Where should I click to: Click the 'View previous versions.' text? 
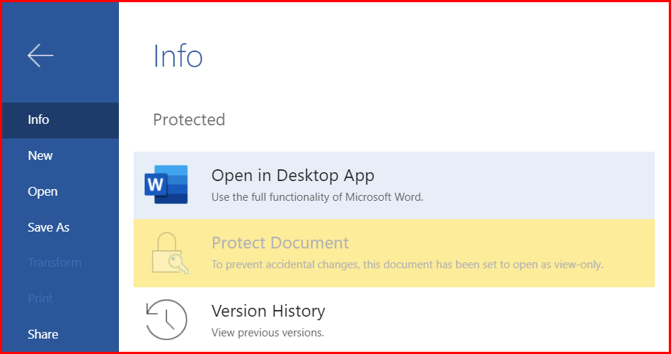click(x=268, y=333)
